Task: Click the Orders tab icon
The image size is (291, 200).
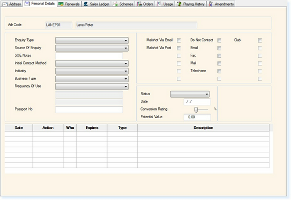Action: (139, 4)
